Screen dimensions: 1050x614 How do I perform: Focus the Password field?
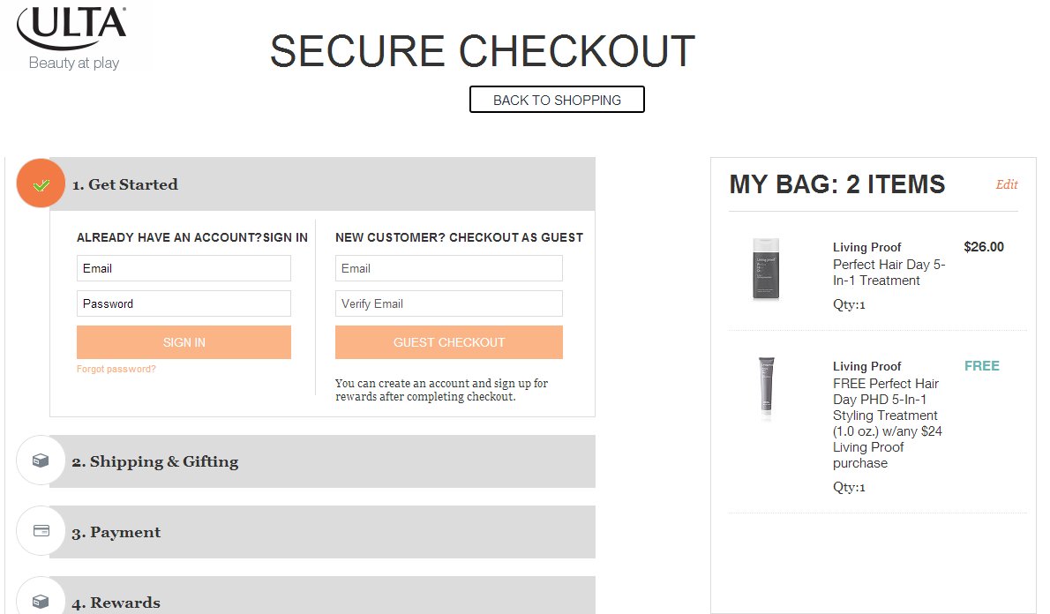coord(184,303)
